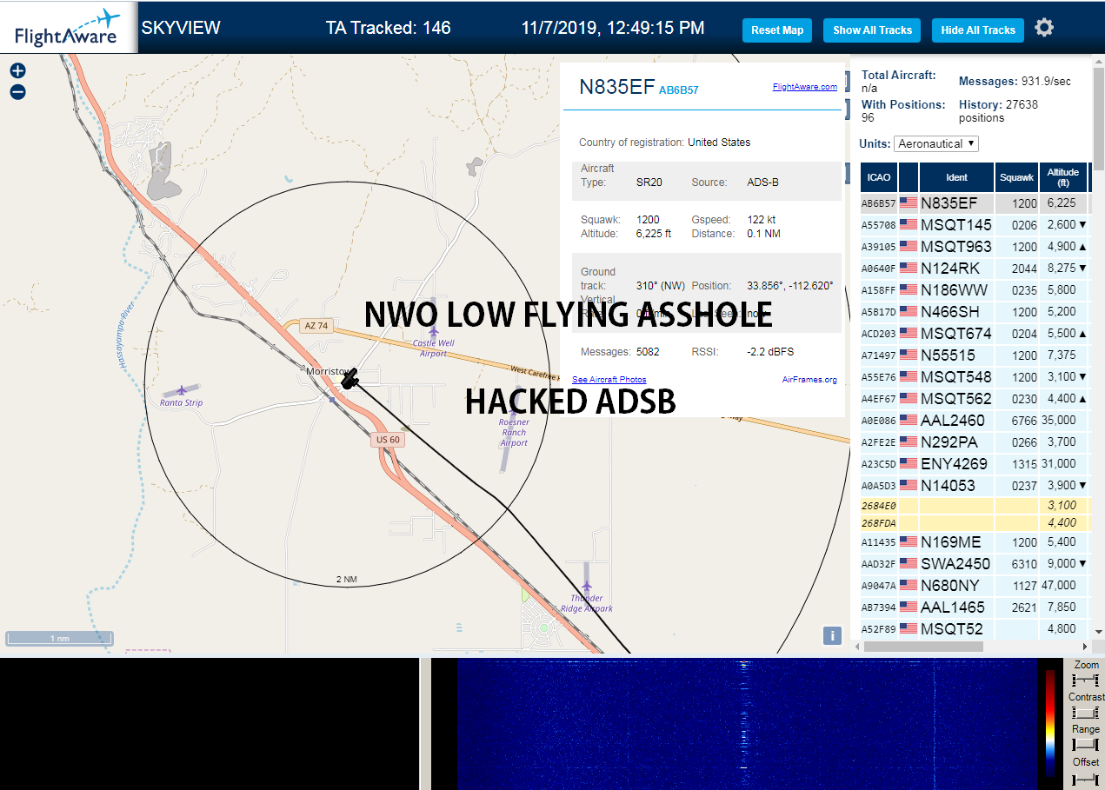Click the AB6B57 hex code link
Viewport: 1105px width, 790px height.
(679, 90)
